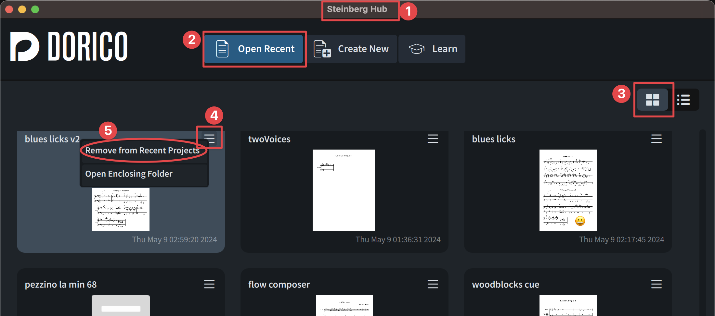Choose Open Enclosing Folder

click(x=144, y=174)
